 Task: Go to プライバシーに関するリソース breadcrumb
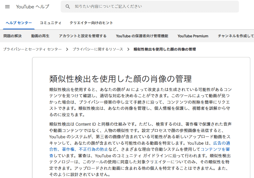[x=98, y=49]
